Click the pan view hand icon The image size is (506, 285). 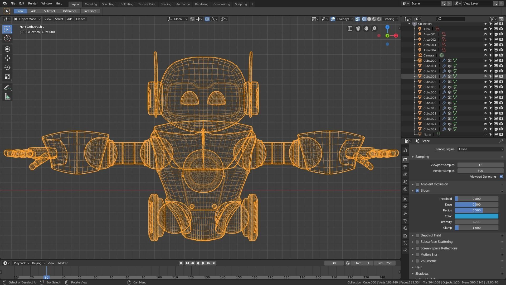coord(366,28)
